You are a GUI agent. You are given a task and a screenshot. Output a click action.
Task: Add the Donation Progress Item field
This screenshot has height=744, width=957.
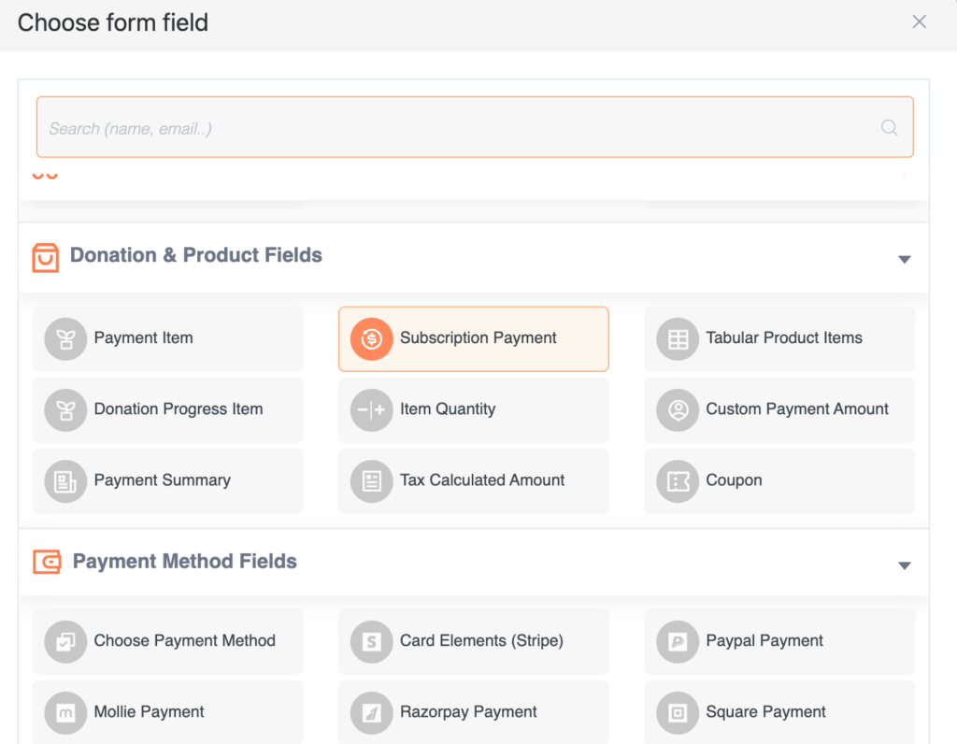(168, 410)
